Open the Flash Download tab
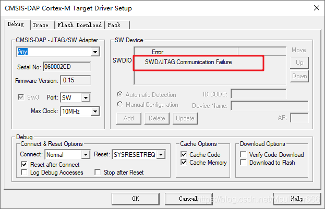Viewport: 325px width, 209px height. tap(80, 25)
